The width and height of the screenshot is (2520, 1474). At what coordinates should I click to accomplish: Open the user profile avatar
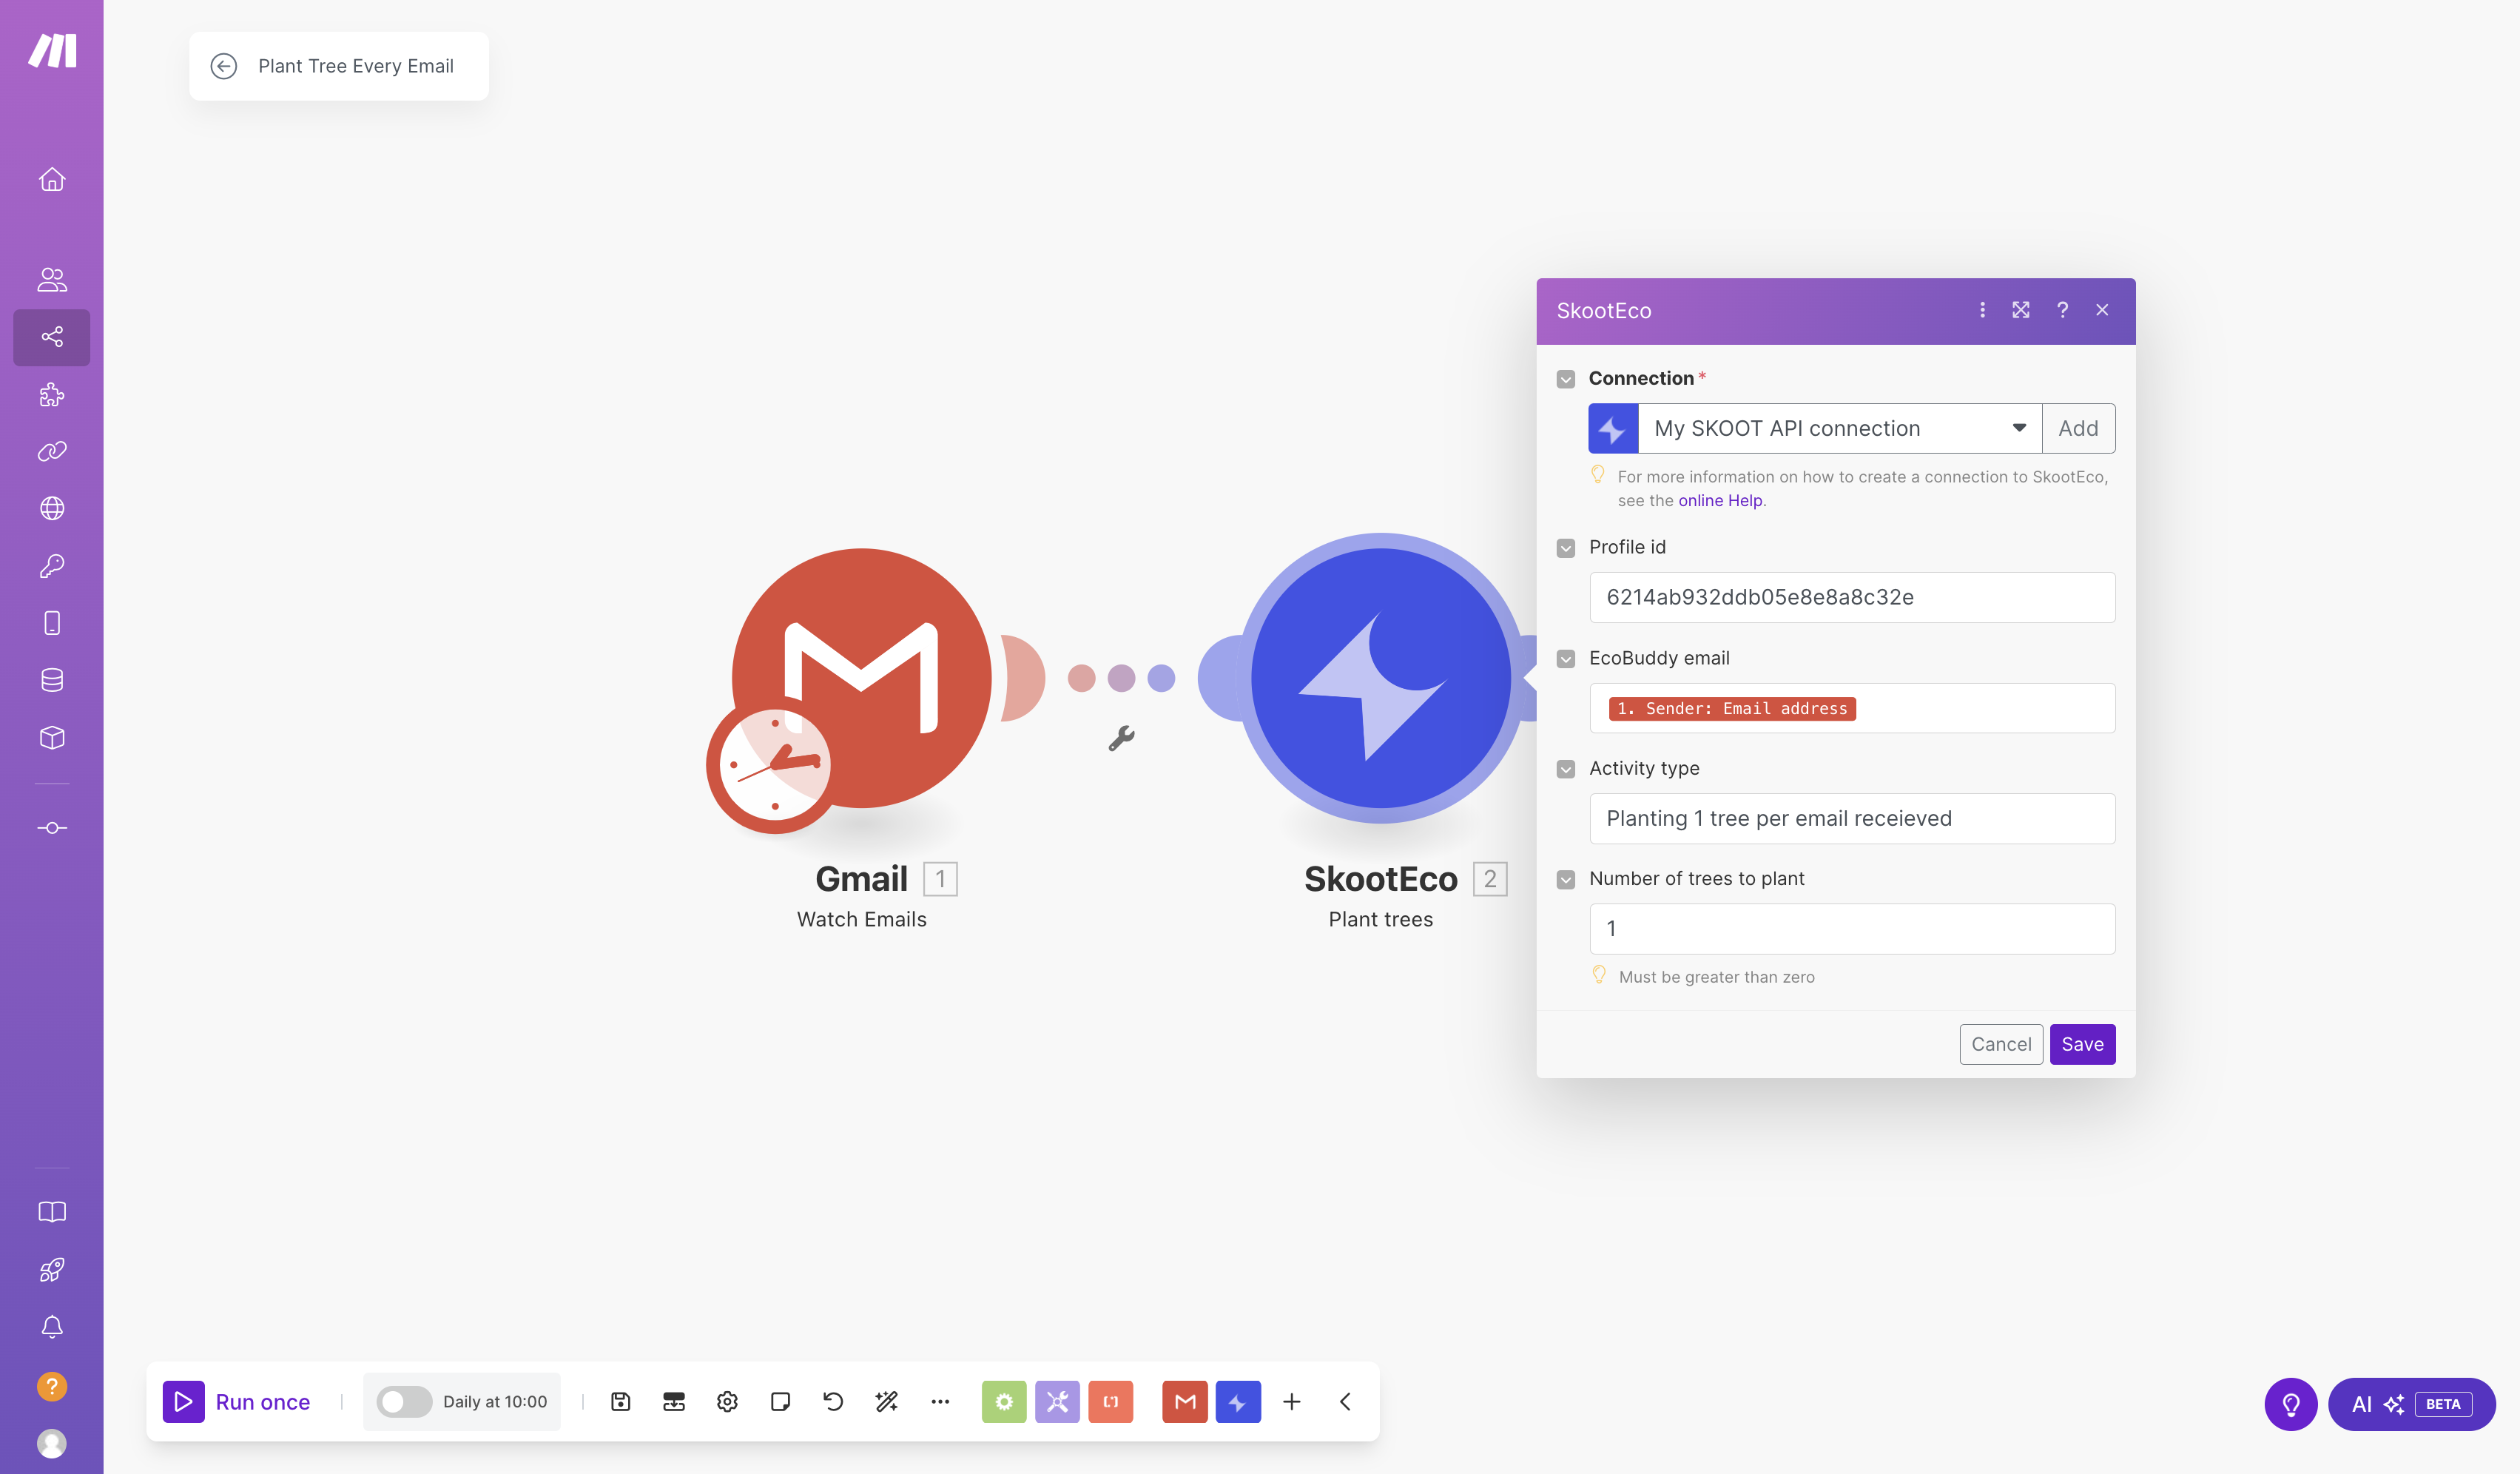(x=52, y=1443)
